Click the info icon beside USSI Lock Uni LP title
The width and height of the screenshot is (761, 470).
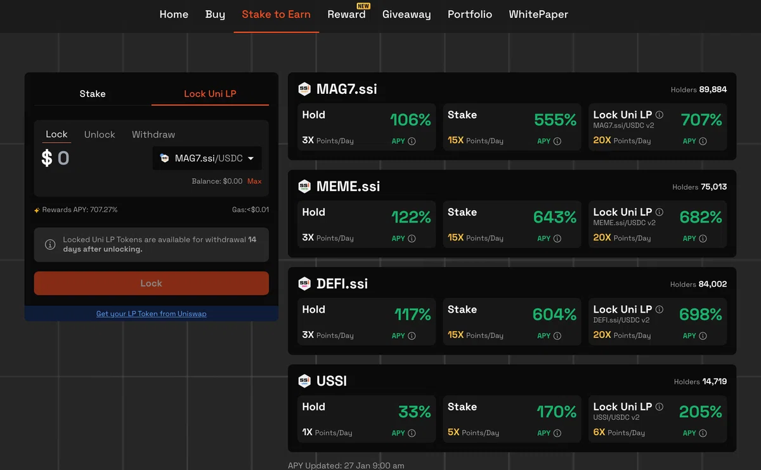tap(660, 407)
